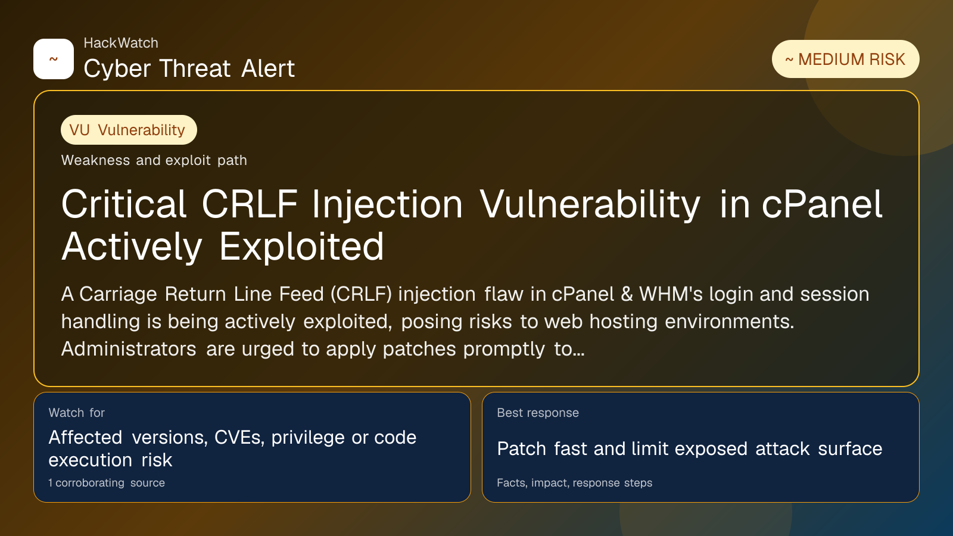The image size is (953, 536).
Task: Click the Actively Exploited headline line
Action: [x=223, y=247]
